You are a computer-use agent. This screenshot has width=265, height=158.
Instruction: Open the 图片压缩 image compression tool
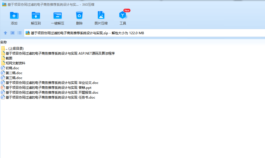pyautogui.click(x=101, y=15)
